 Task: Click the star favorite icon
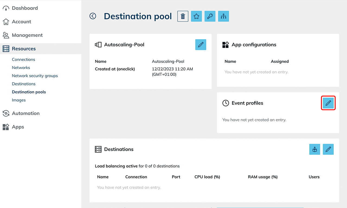[196, 16]
